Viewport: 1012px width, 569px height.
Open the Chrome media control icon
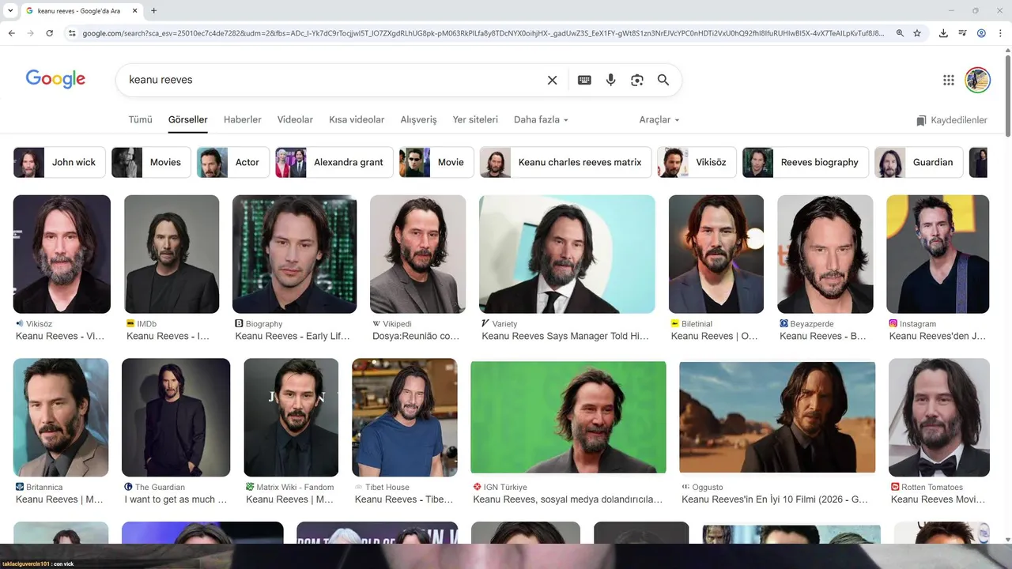click(962, 33)
